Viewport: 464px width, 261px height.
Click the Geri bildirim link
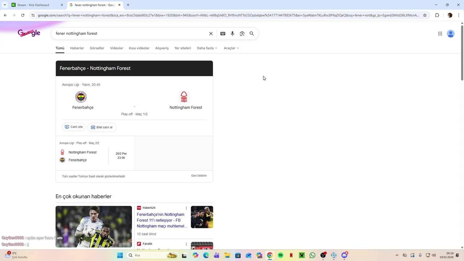pyautogui.click(x=199, y=176)
